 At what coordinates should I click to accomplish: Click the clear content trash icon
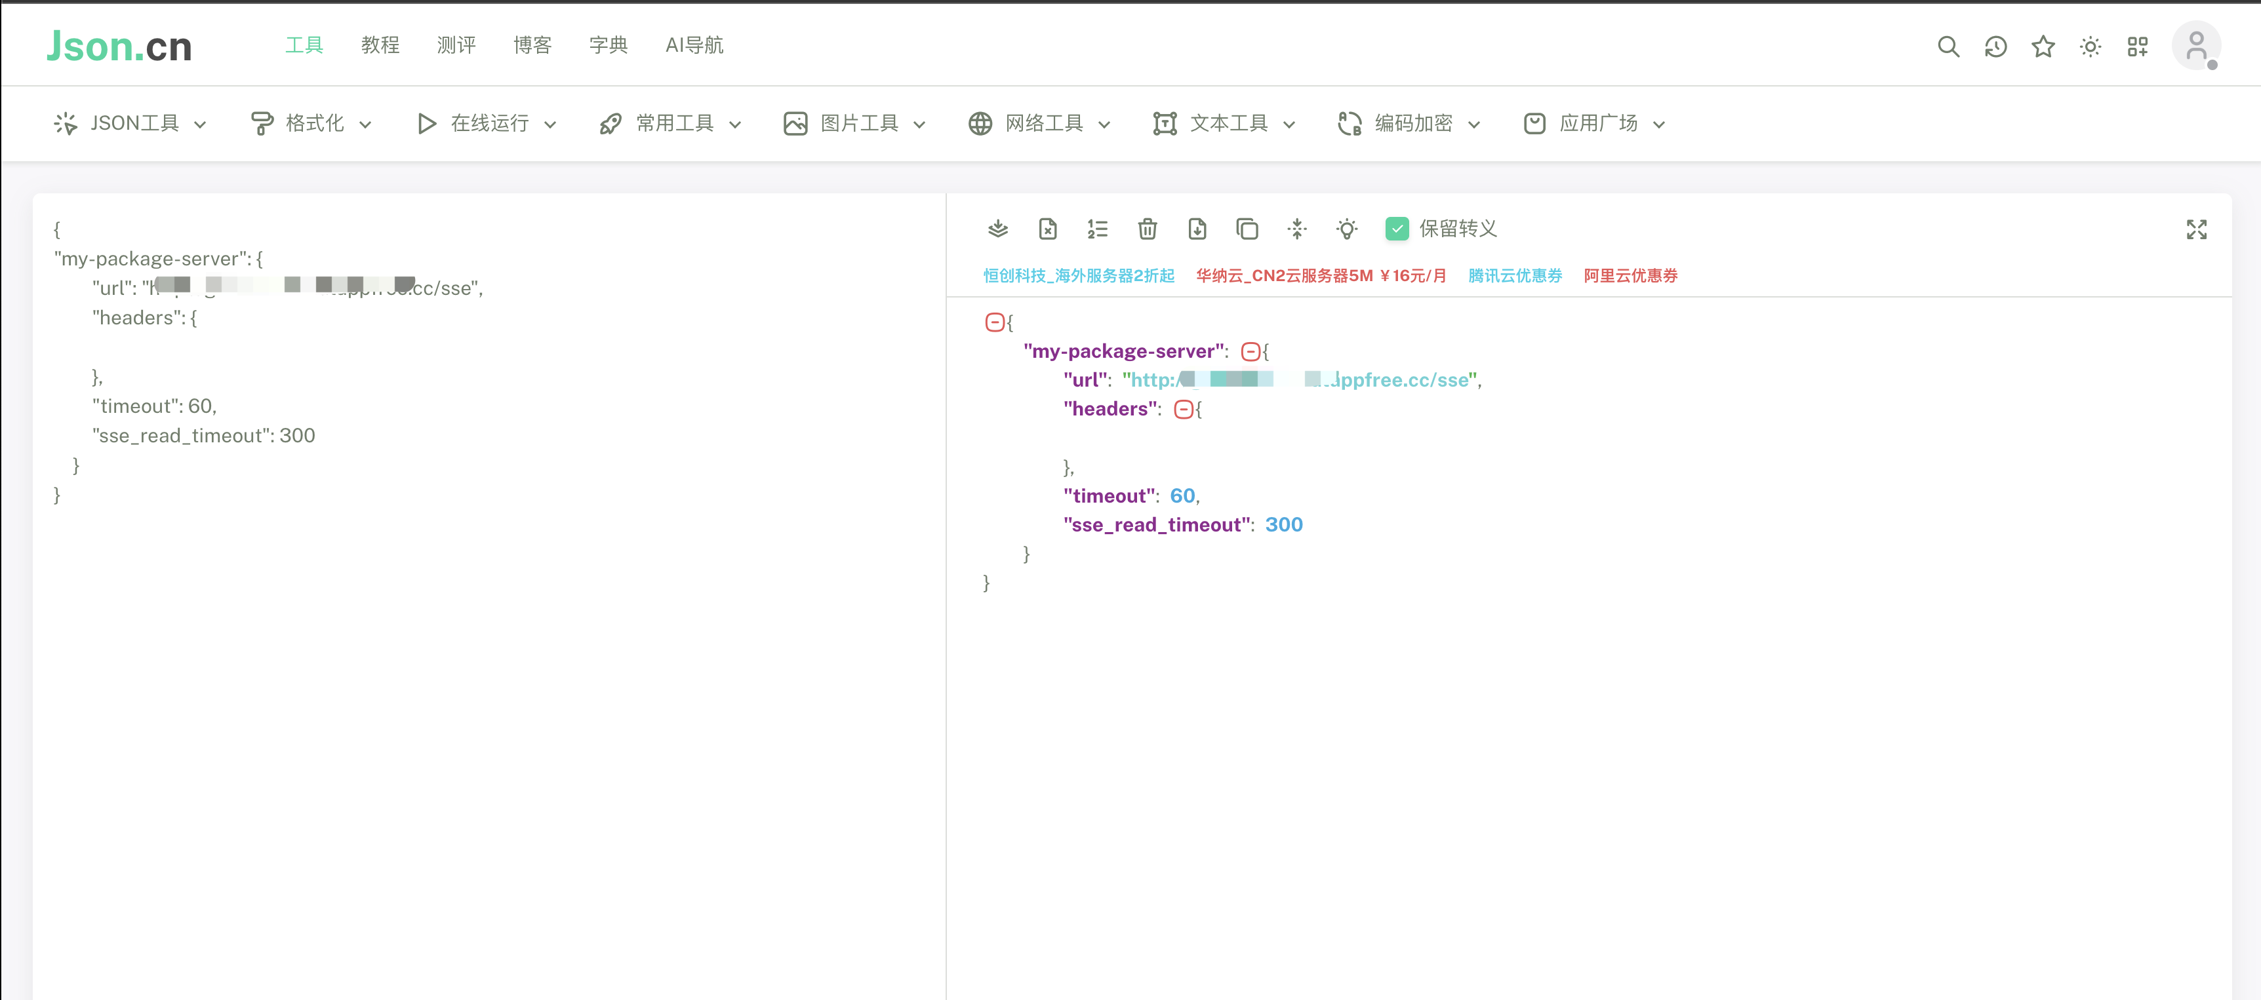click(1147, 229)
